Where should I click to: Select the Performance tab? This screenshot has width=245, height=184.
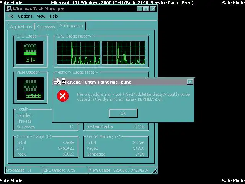[71, 26]
